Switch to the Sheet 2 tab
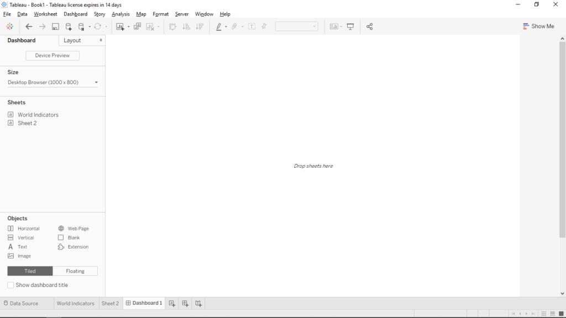Viewport: 566px width, 318px height. coord(110,303)
